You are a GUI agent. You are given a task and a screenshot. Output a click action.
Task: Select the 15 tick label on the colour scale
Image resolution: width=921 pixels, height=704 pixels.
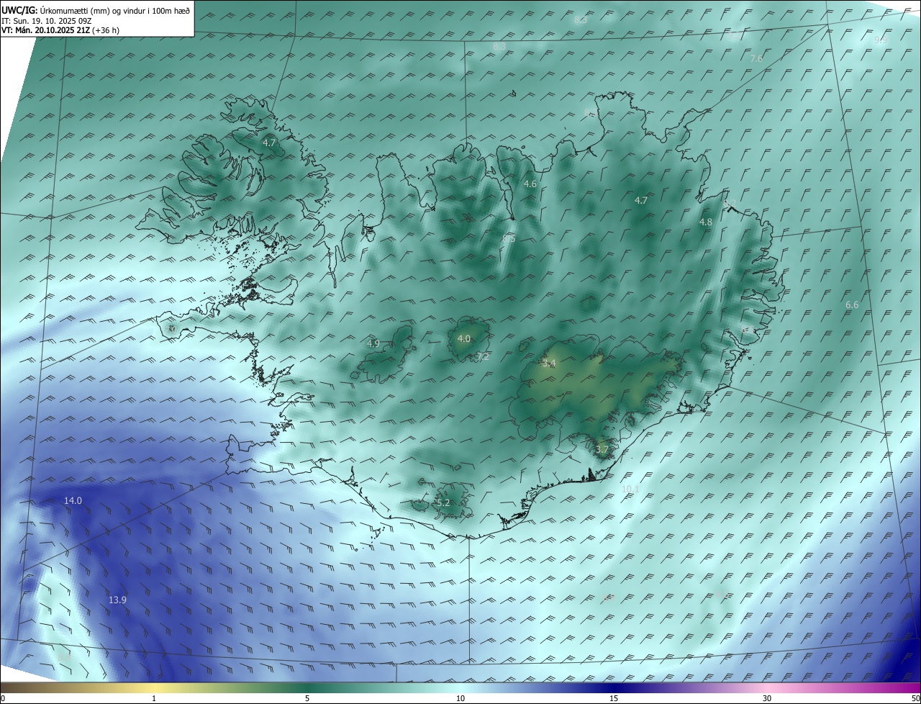(x=614, y=698)
